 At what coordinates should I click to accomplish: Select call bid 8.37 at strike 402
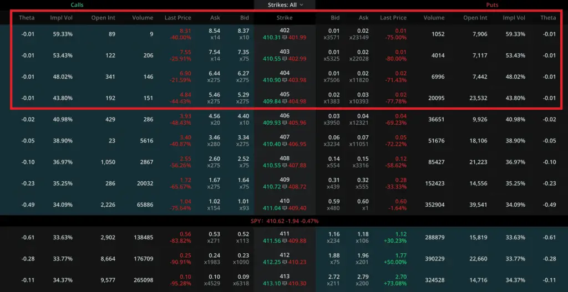(243, 31)
